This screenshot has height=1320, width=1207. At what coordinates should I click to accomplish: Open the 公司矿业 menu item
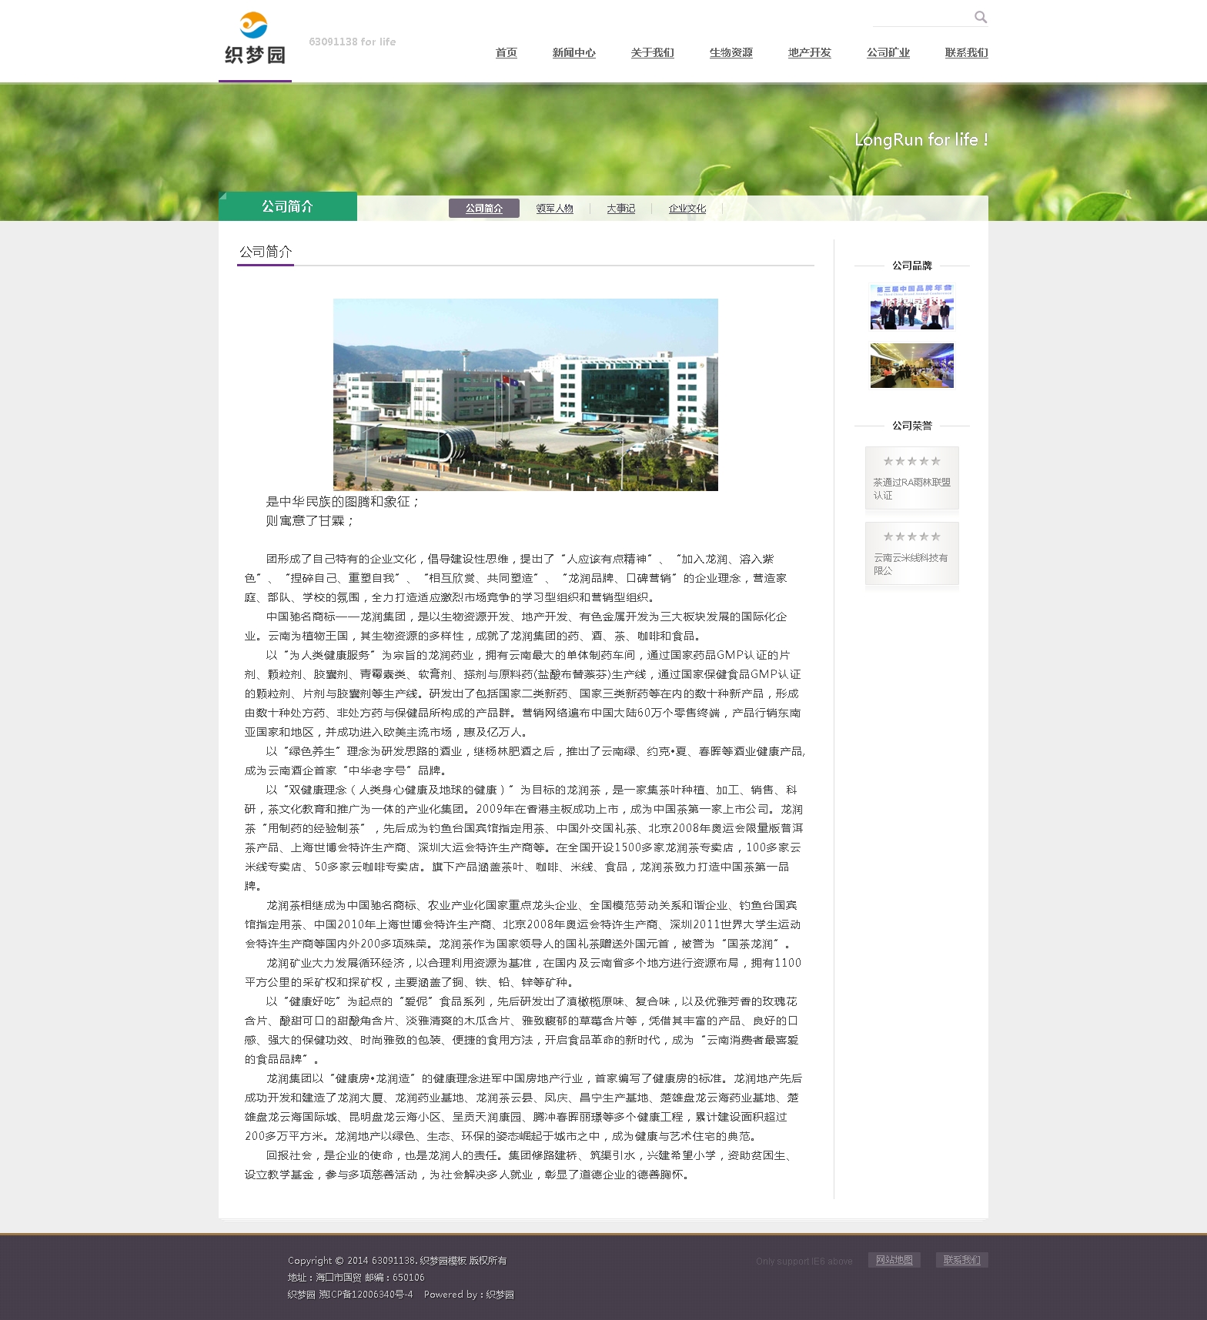(x=888, y=52)
